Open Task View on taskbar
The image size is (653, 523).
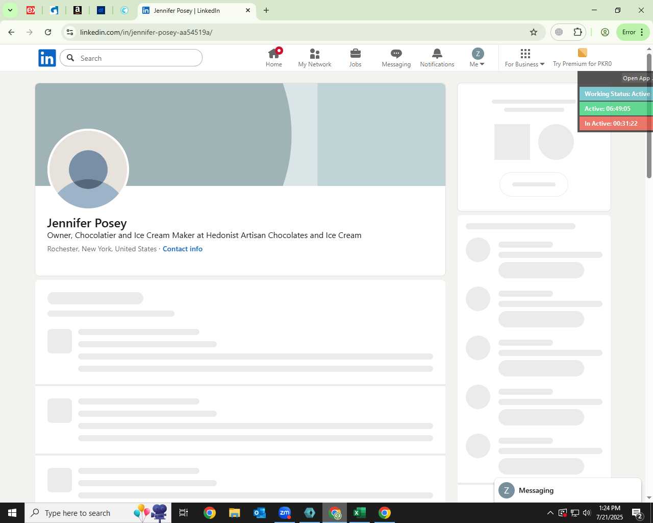(x=184, y=513)
